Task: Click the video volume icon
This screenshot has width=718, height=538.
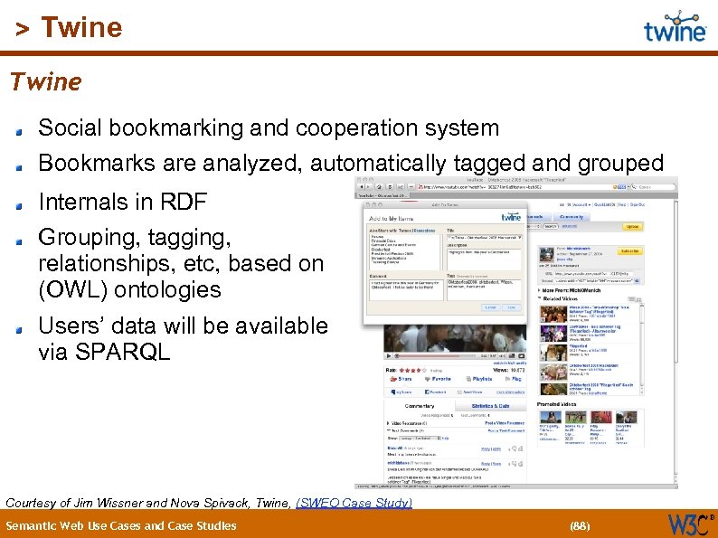Action: (502, 355)
